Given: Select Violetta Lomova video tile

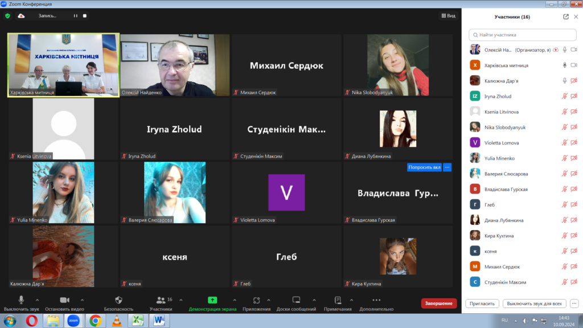Looking at the screenshot, I should tap(286, 192).
